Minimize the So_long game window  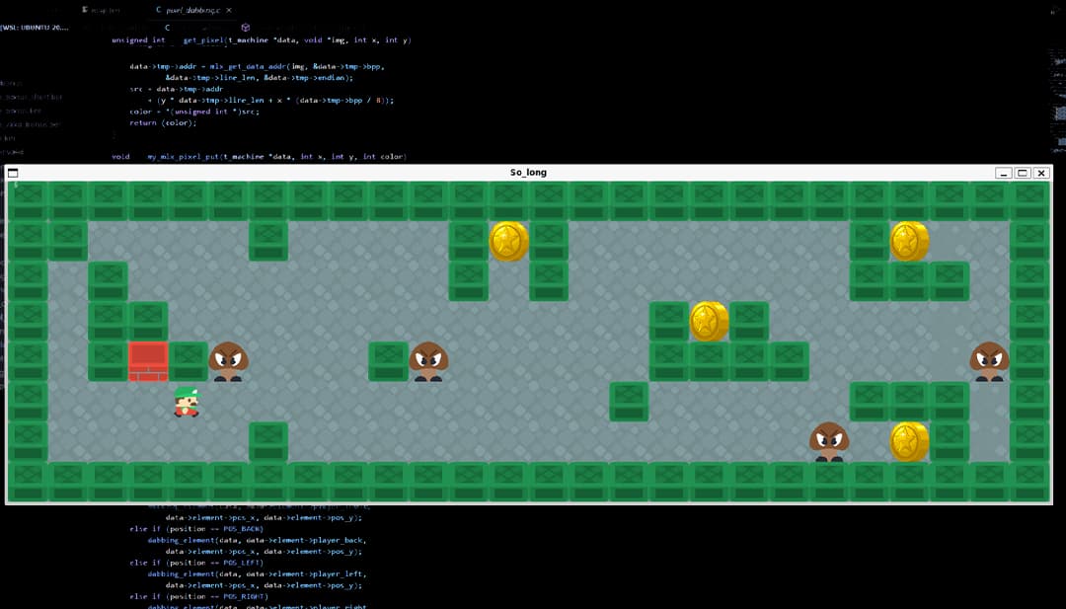pyautogui.click(x=1004, y=173)
